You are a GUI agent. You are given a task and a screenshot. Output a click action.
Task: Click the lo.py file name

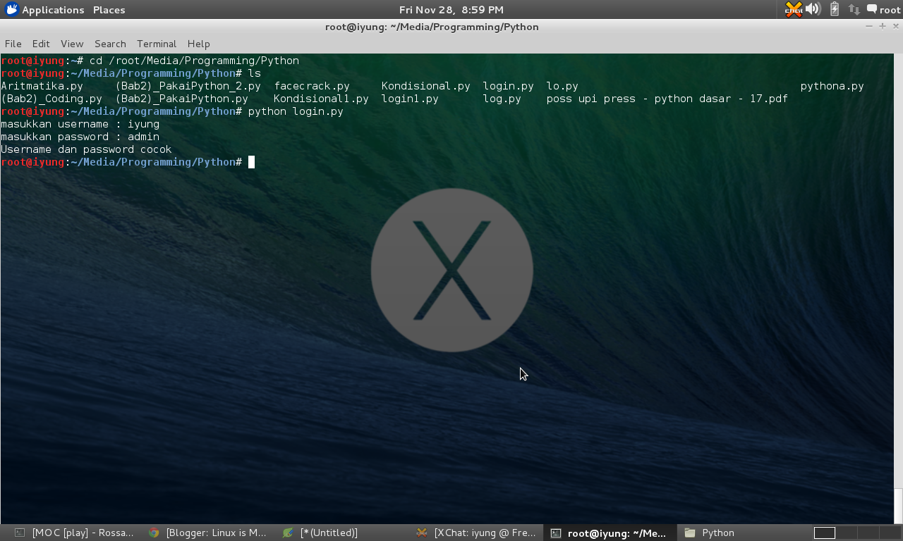click(562, 86)
